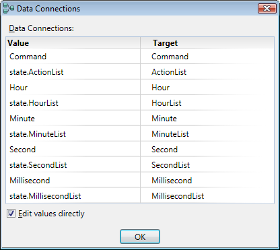
Task: Select the SecondList target cell
Action: pos(207,165)
